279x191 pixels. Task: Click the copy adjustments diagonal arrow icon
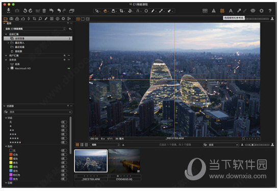point(239,11)
